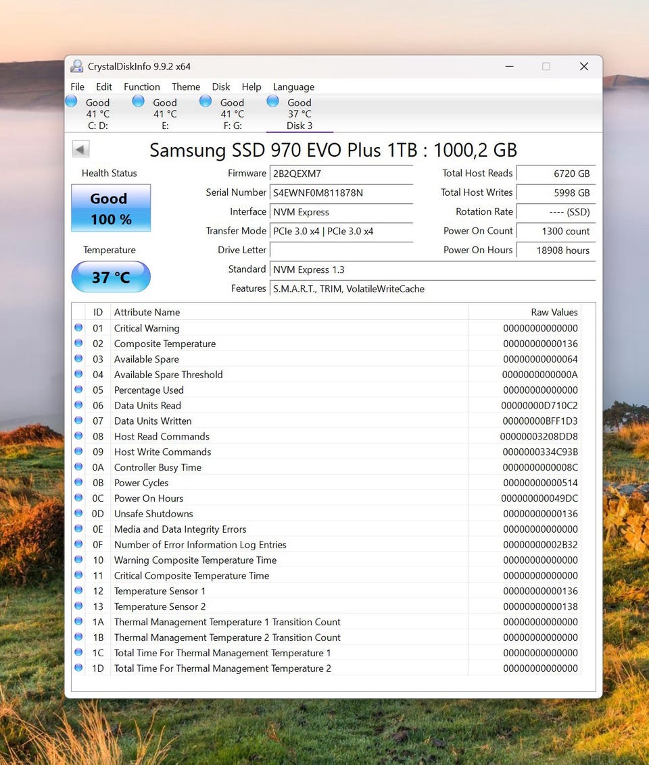The height and width of the screenshot is (765, 649).
Task: Select Media and Data Integrity Errors row
Action: coord(327,529)
